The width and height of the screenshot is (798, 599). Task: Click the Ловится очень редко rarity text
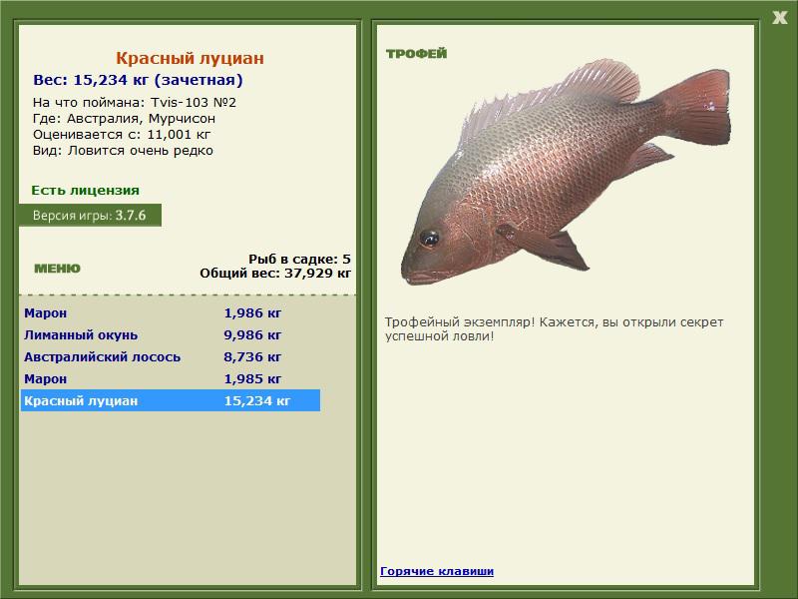141,150
